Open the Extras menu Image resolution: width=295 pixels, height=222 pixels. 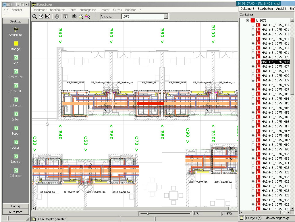[117, 10]
